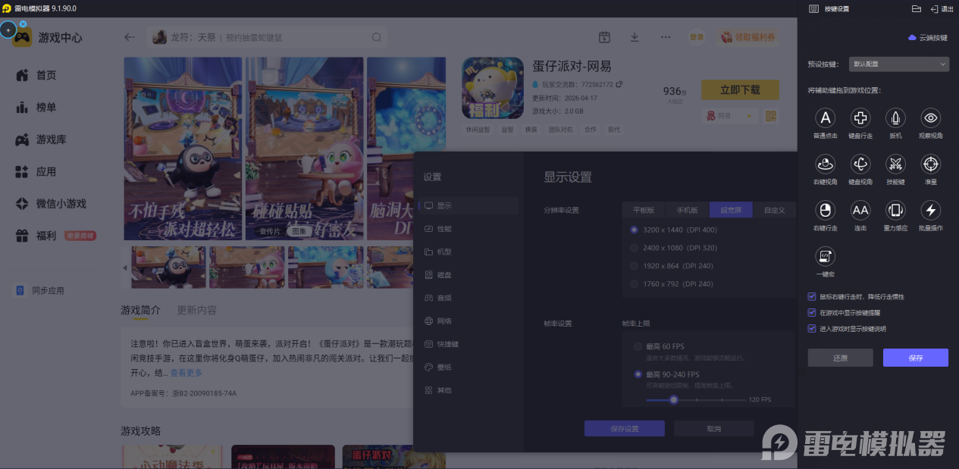This screenshot has height=469, width=959.
Task: Click the 120 FPS slider handle
Action: (x=673, y=399)
